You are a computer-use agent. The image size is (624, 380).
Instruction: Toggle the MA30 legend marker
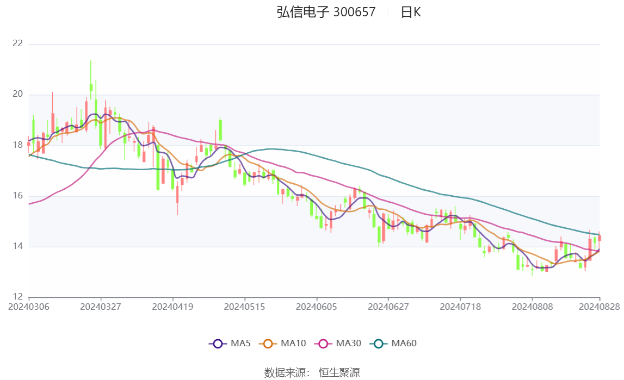323,344
